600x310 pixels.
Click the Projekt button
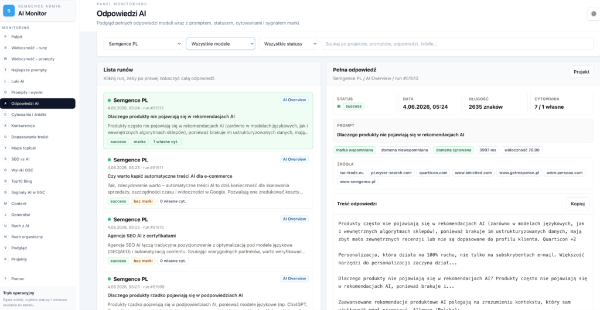point(581,72)
